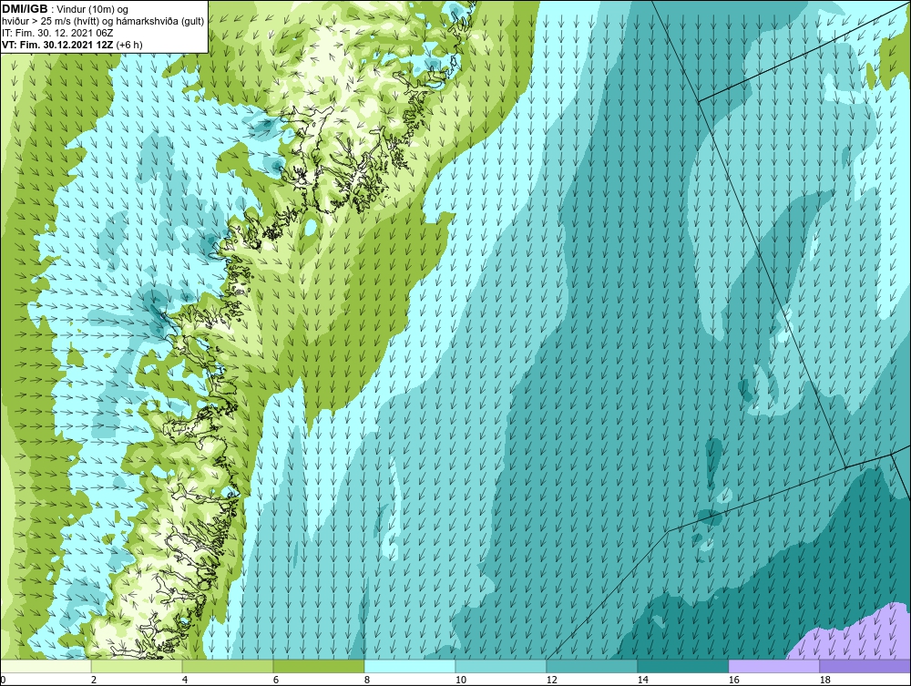Click legend label 16
This screenshot has height=686, width=911.
click(734, 680)
